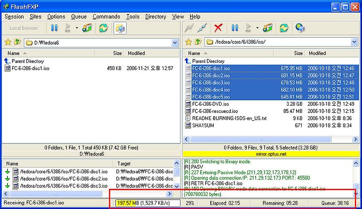Open the dropdown arrow beside local play button
This screenshot has height=209, width=362.
(x=76, y=28)
